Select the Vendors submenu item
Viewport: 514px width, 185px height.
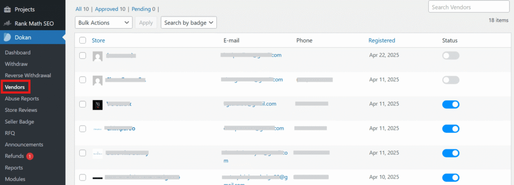point(15,87)
